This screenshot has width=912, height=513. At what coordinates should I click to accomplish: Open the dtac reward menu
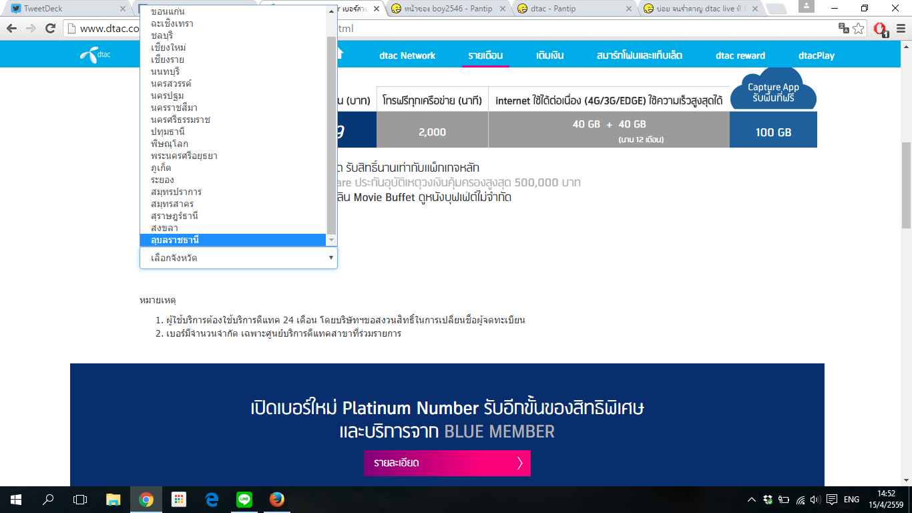pyautogui.click(x=740, y=55)
